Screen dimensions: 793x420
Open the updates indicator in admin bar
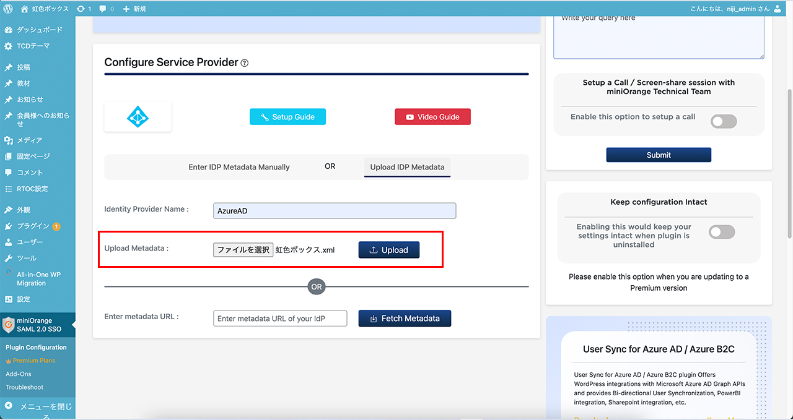pyautogui.click(x=84, y=9)
